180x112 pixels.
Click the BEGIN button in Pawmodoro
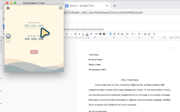point(34,52)
